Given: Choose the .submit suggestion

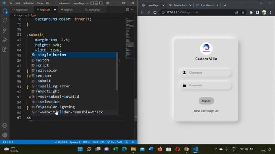Looking at the screenshot, I should click(x=74, y=81).
